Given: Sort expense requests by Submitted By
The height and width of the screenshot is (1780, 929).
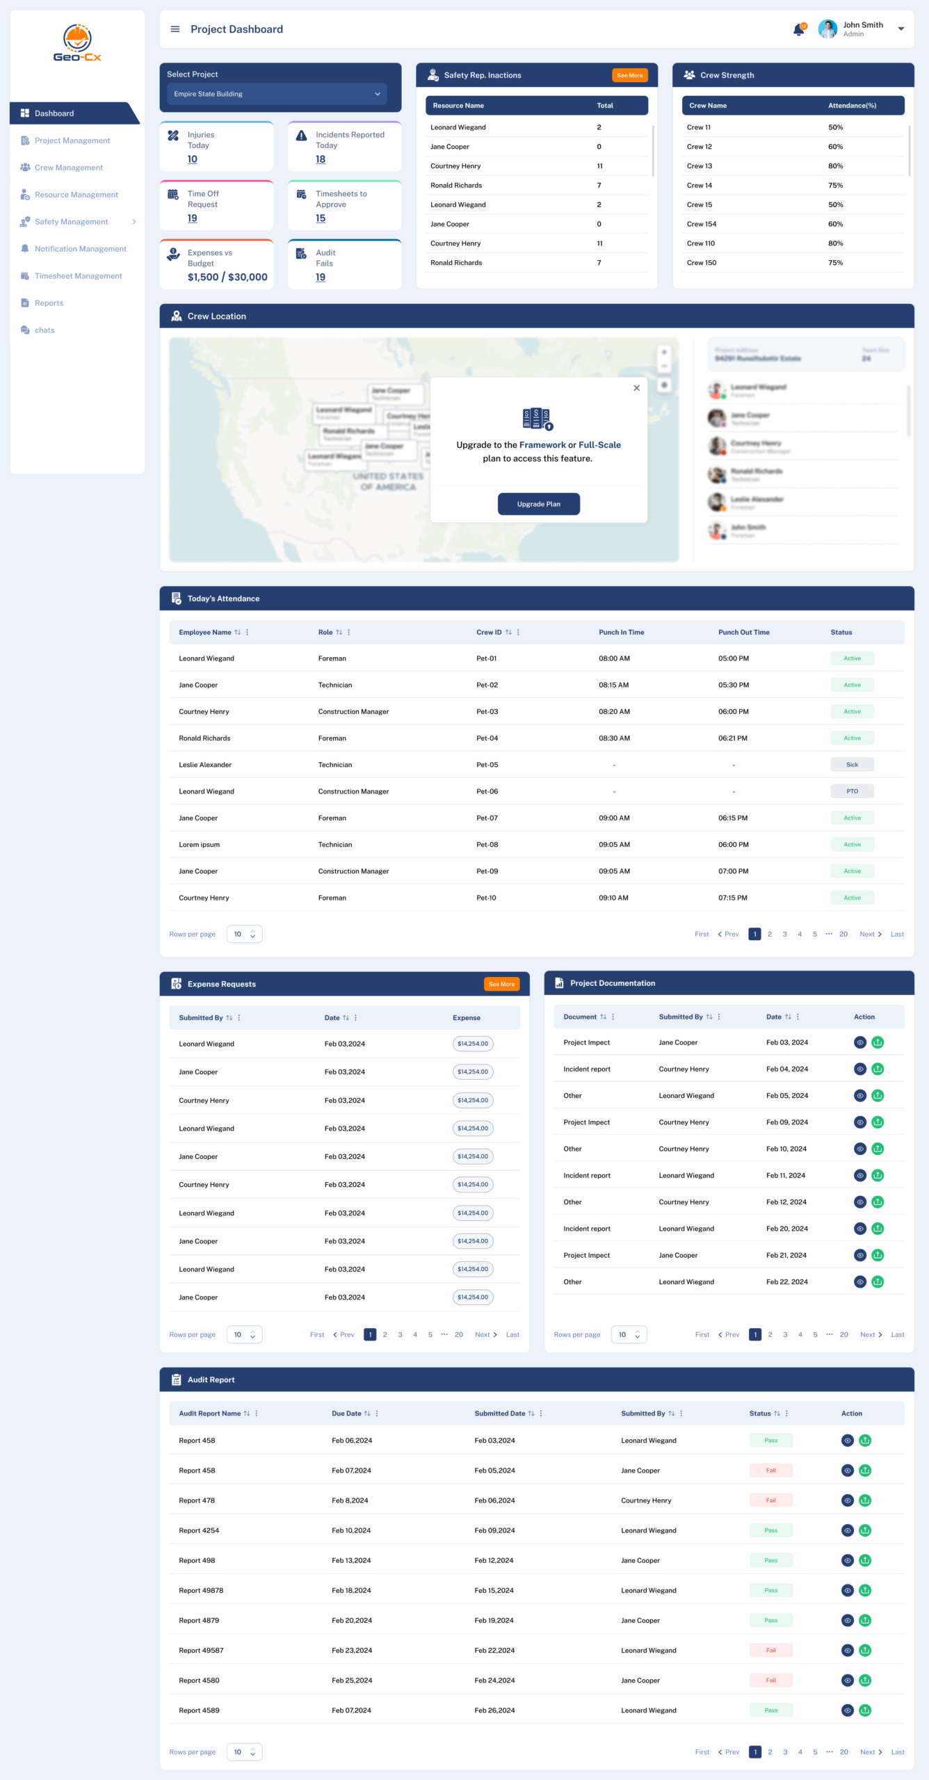Looking at the screenshot, I should [x=229, y=1018].
